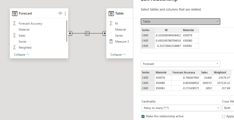Click Material column header in Table preview
Image resolution: width=234 pixels, height=120 pixels.
tap(190, 30)
